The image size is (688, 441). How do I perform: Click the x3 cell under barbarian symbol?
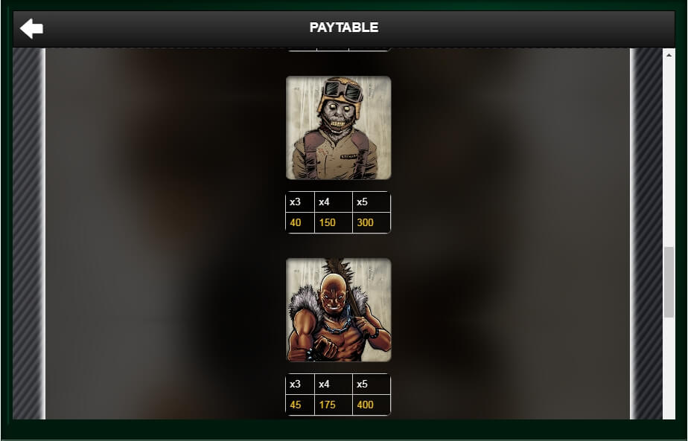point(300,384)
